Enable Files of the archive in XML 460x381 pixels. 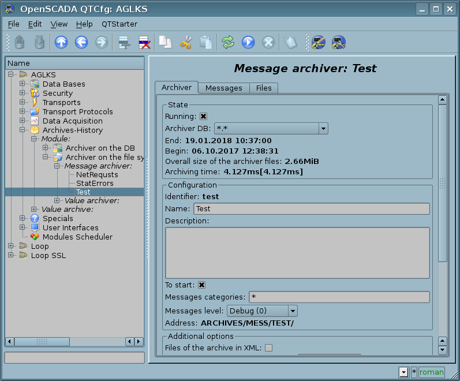pyautogui.click(x=268, y=348)
